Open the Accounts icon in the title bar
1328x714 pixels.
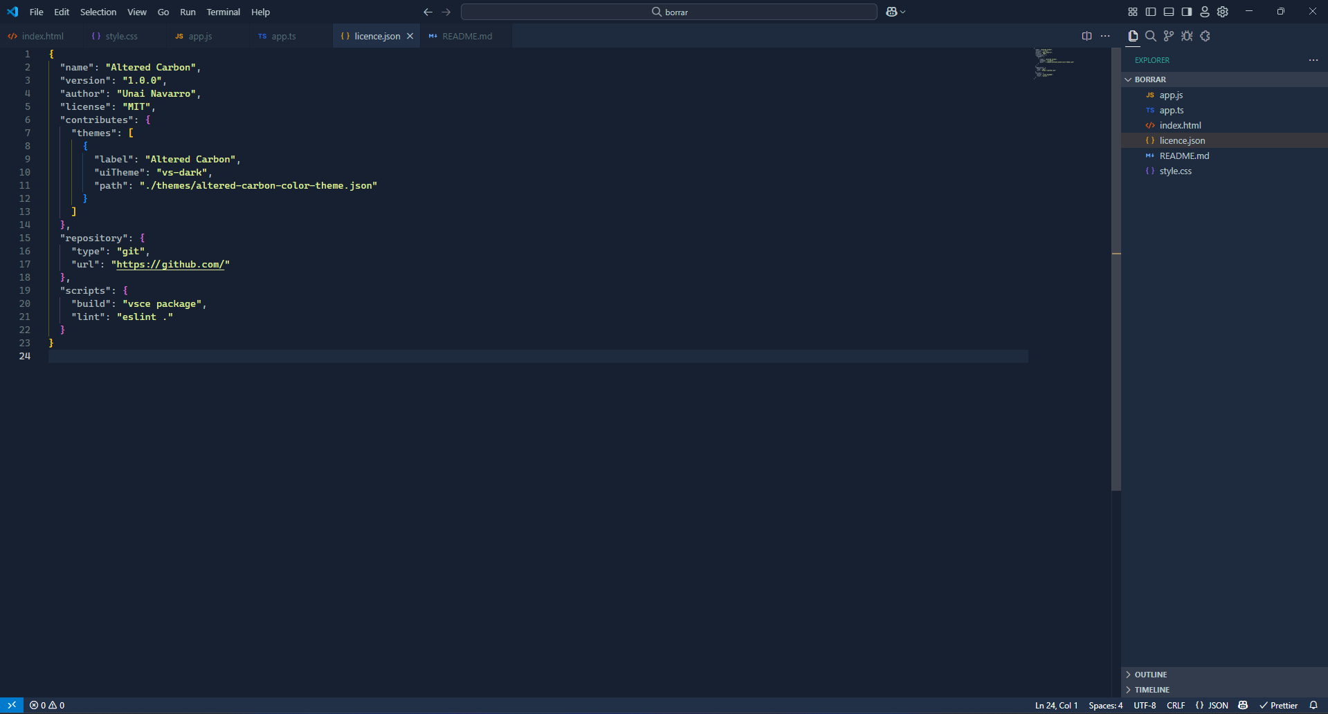point(1204,12)
